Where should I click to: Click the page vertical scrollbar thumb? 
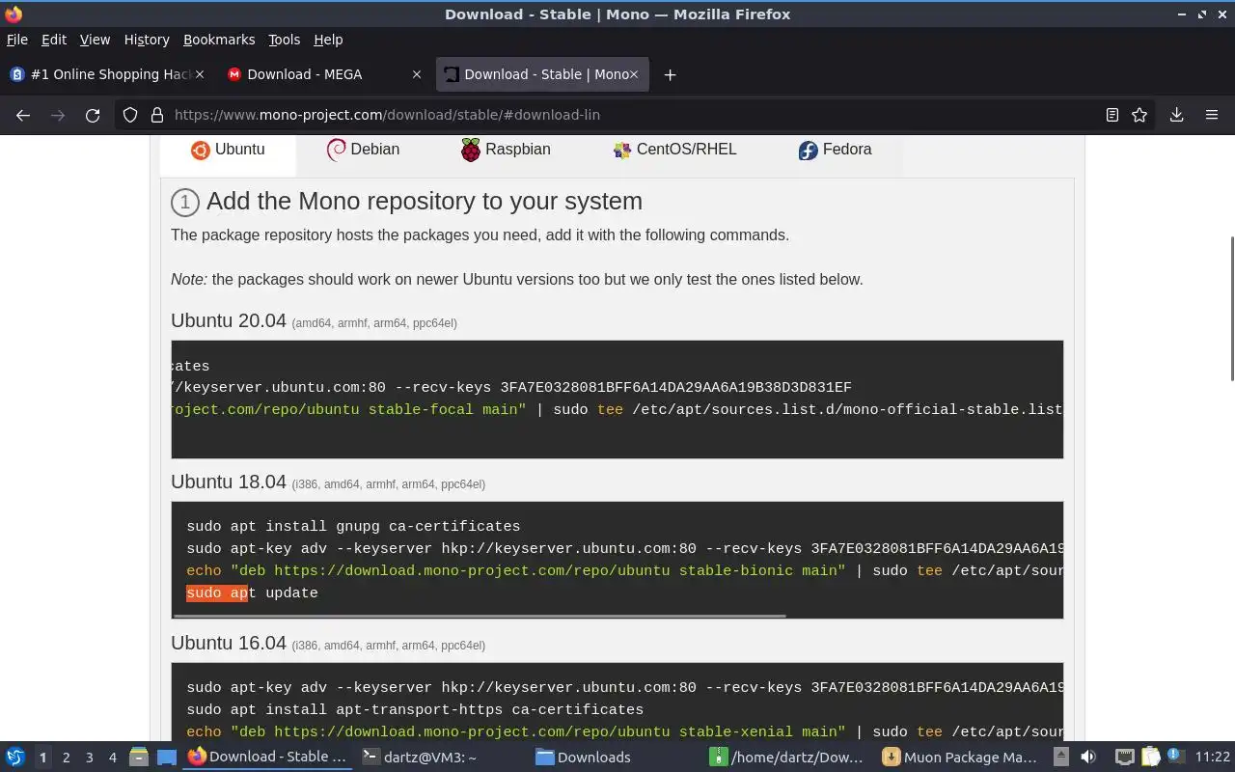click(1231, 308)
